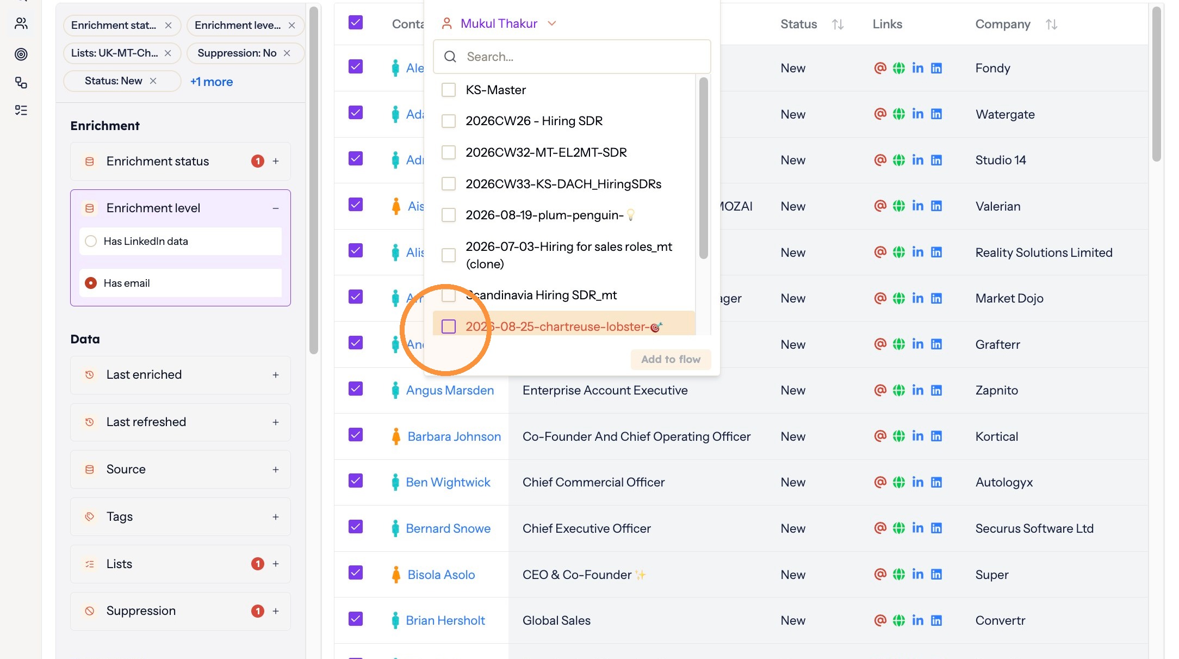The image size is (1179, 659).
Task: Check the 2026-08-25-chartreuse-lobster checkbox
Action: (x=449, y=327)
